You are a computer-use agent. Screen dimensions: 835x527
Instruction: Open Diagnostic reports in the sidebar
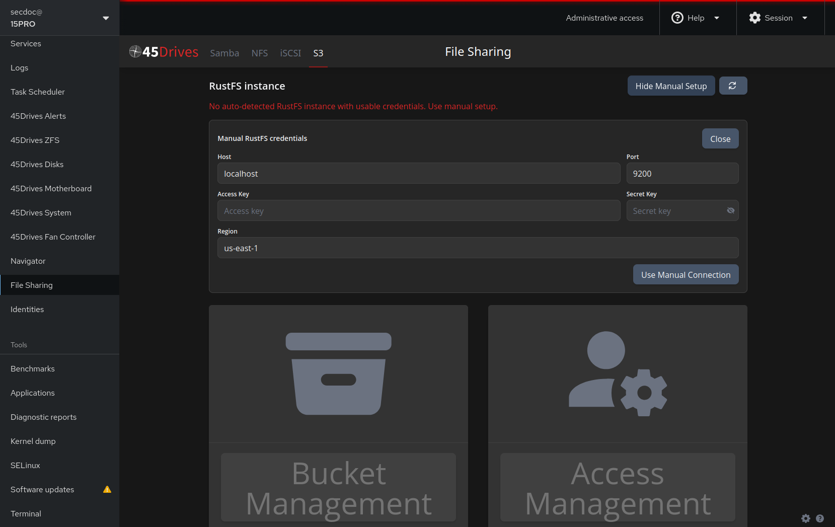(59, 417)
